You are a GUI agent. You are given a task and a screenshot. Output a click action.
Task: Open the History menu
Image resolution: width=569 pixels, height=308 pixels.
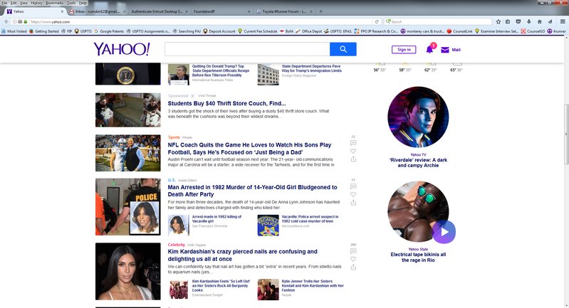click(36, 3)
